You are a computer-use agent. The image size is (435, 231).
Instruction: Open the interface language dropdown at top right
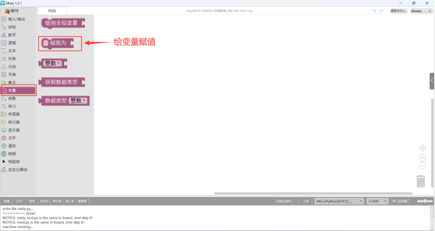pos(399,11)
